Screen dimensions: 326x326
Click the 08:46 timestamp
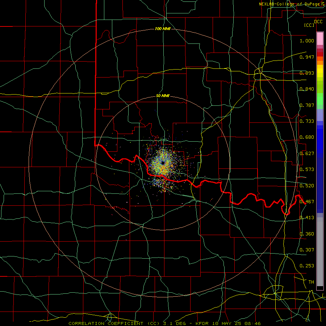pyautogui.click(x=252, y=323)
